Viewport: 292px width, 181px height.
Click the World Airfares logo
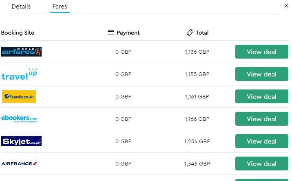tap(22, 52)
